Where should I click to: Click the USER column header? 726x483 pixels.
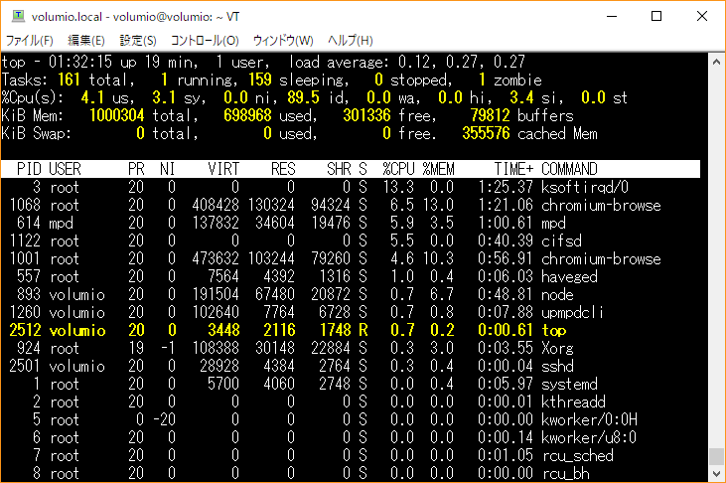[65, 169]
